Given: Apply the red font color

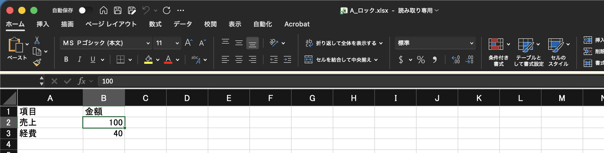Looking at the screenshot, I should (168, 60).
